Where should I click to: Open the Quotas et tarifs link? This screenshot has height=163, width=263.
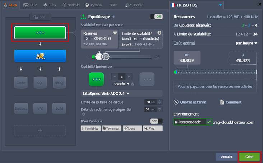(x=193, y=102)
